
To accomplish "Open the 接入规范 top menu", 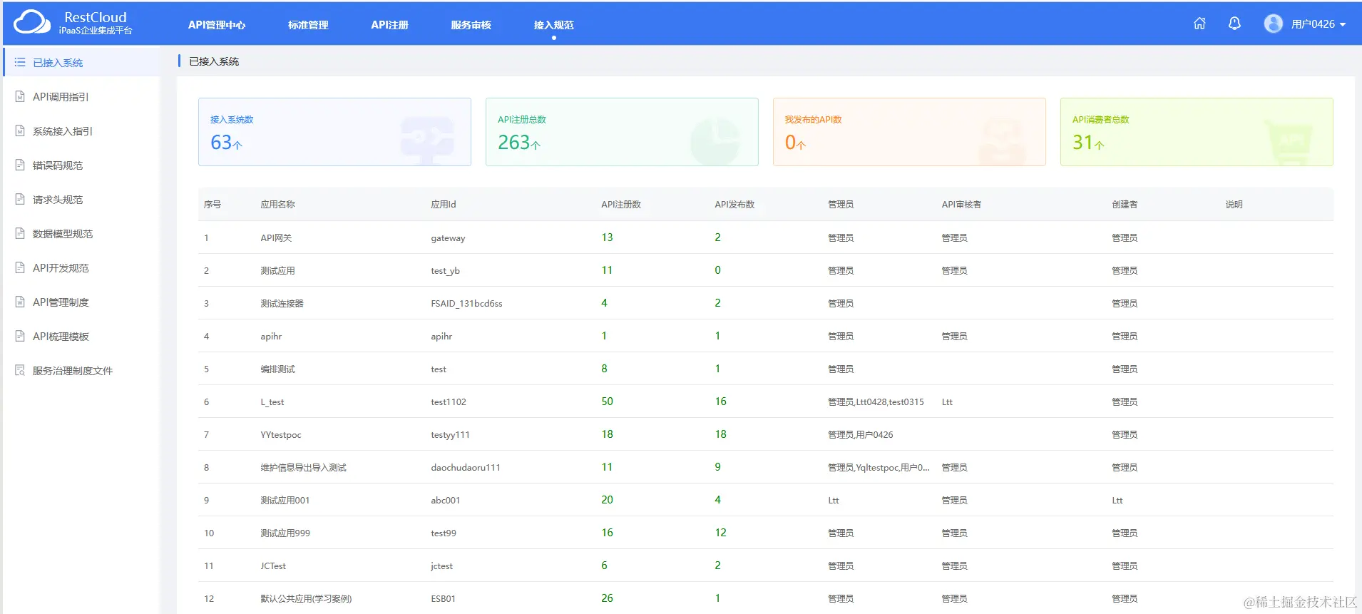I will click(553, 25).
